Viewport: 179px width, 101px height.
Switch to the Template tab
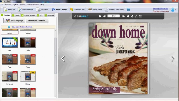pyautogui.click(x=6, y=15)
